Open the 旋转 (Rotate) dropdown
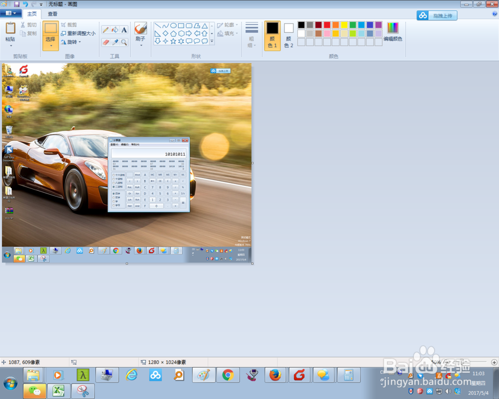 [71, 42]
